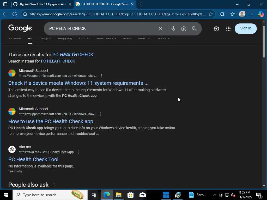
Task: Close the GitHub Bypass Windows 11 tab
Action: [x=70, y=4]
